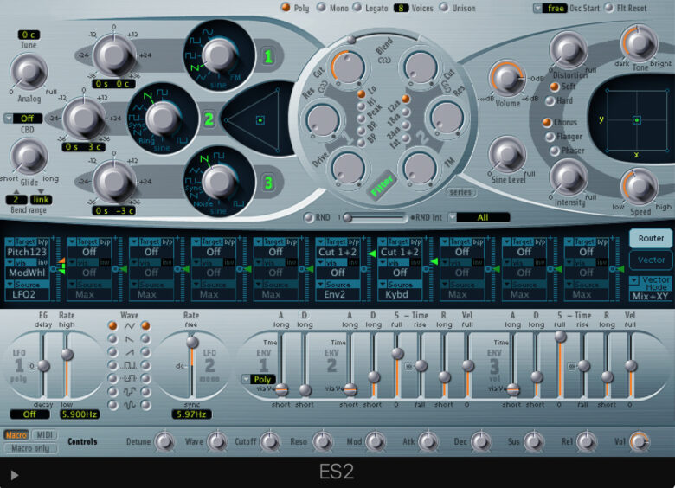Select Soft distortion type
This screenshot has height=488, width=675.
click(555, 87)
